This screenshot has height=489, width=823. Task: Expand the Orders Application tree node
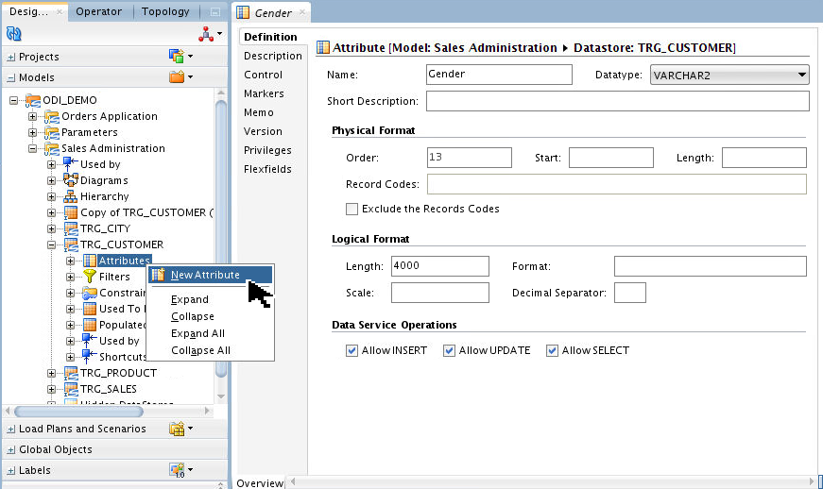[32, 116]
